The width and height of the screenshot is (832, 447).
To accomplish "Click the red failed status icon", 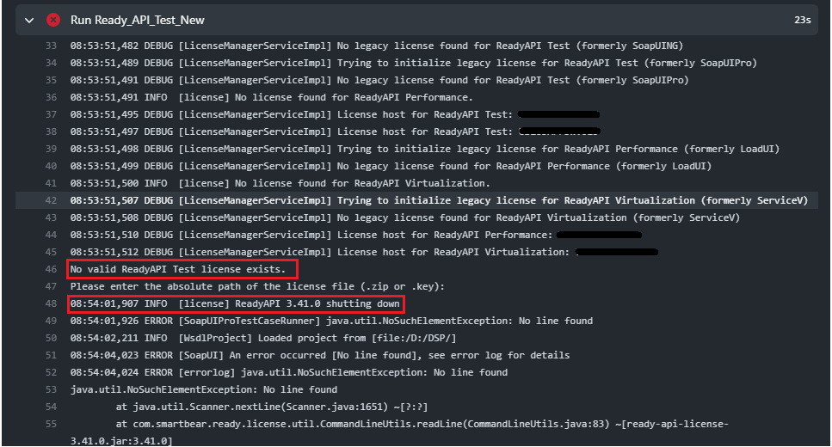I will [x=53, y=19].
